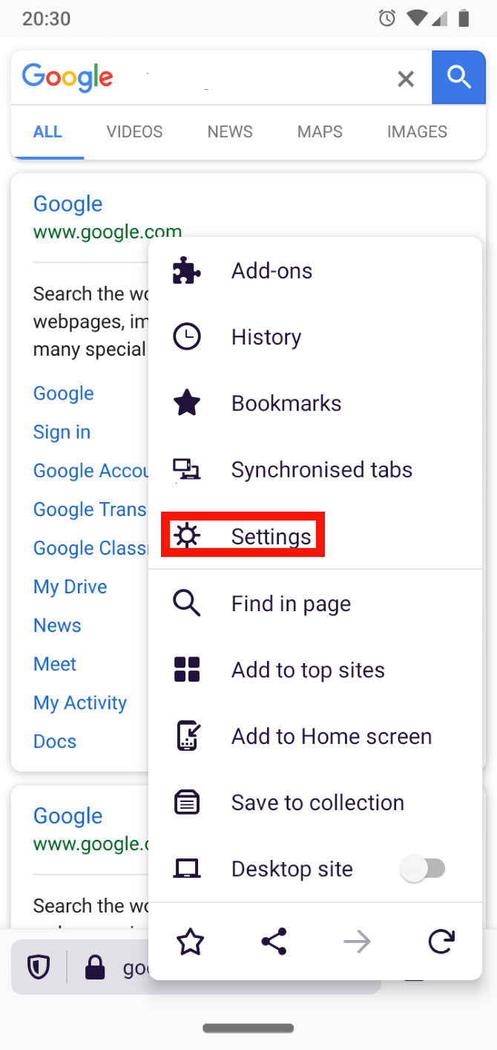Image resolution: width=497 pixels, height=1050 pixels.
Task: Open Synchronised tabs entry
Action: pyautogui.click(x=321, y=469)
